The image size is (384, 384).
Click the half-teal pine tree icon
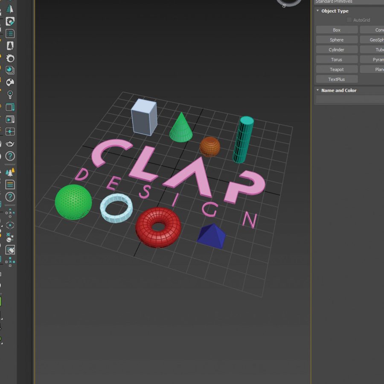click(x=10, y=9)
